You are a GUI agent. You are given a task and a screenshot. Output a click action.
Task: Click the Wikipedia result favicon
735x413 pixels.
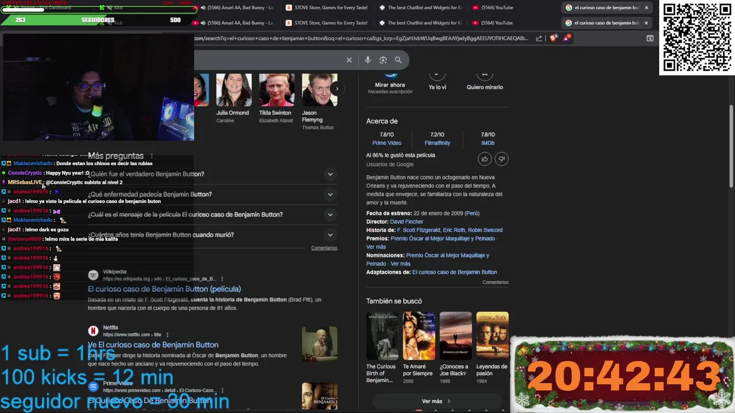click(x=93, y=275)
